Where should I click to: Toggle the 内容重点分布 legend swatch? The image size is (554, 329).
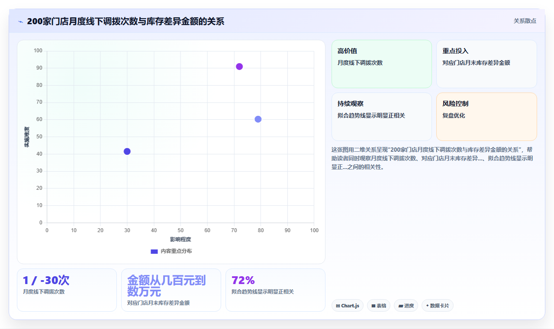point(154,251)
